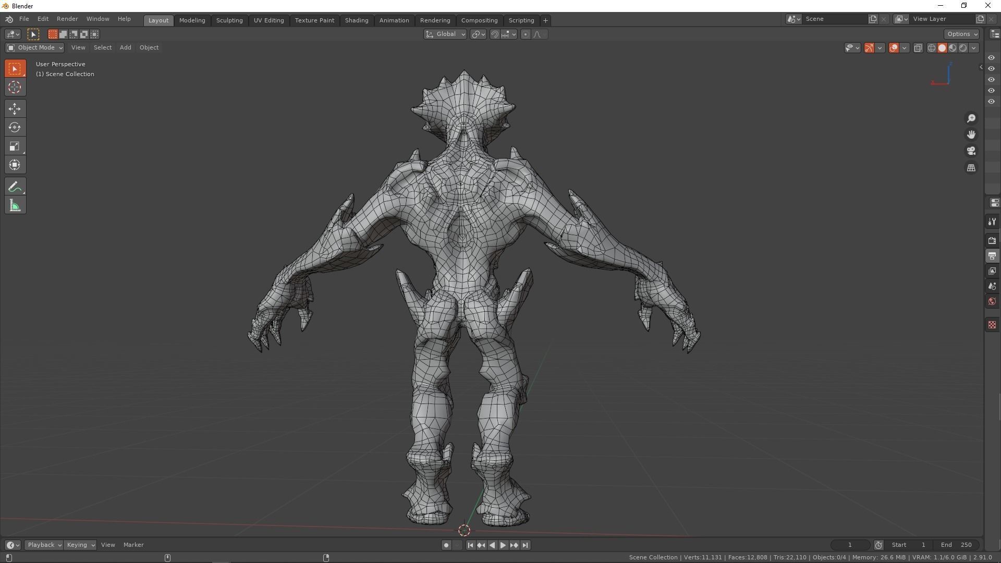Select the Measure tool

(15, 204)
